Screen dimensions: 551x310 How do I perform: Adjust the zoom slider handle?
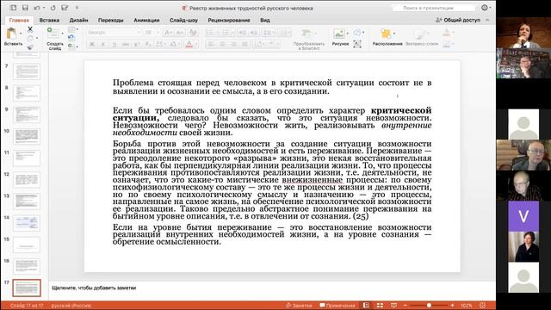tap(429, 306)
